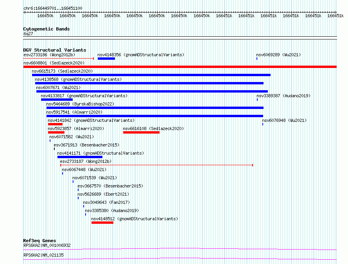
Task: Select the nsv4141171 blue bar
Action: pyautogui.click(x=80, y=157)
